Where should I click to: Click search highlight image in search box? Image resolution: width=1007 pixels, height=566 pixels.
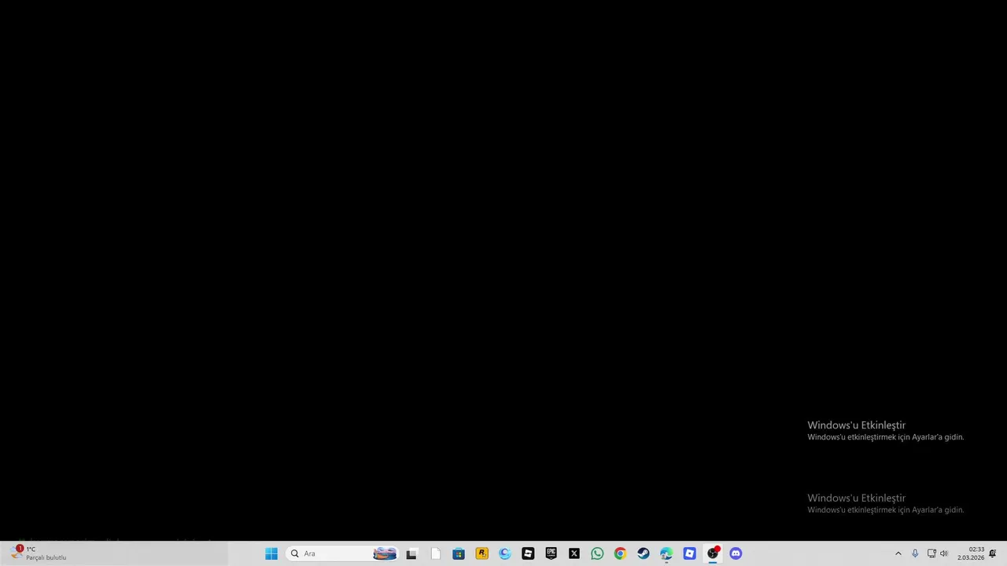385,553
